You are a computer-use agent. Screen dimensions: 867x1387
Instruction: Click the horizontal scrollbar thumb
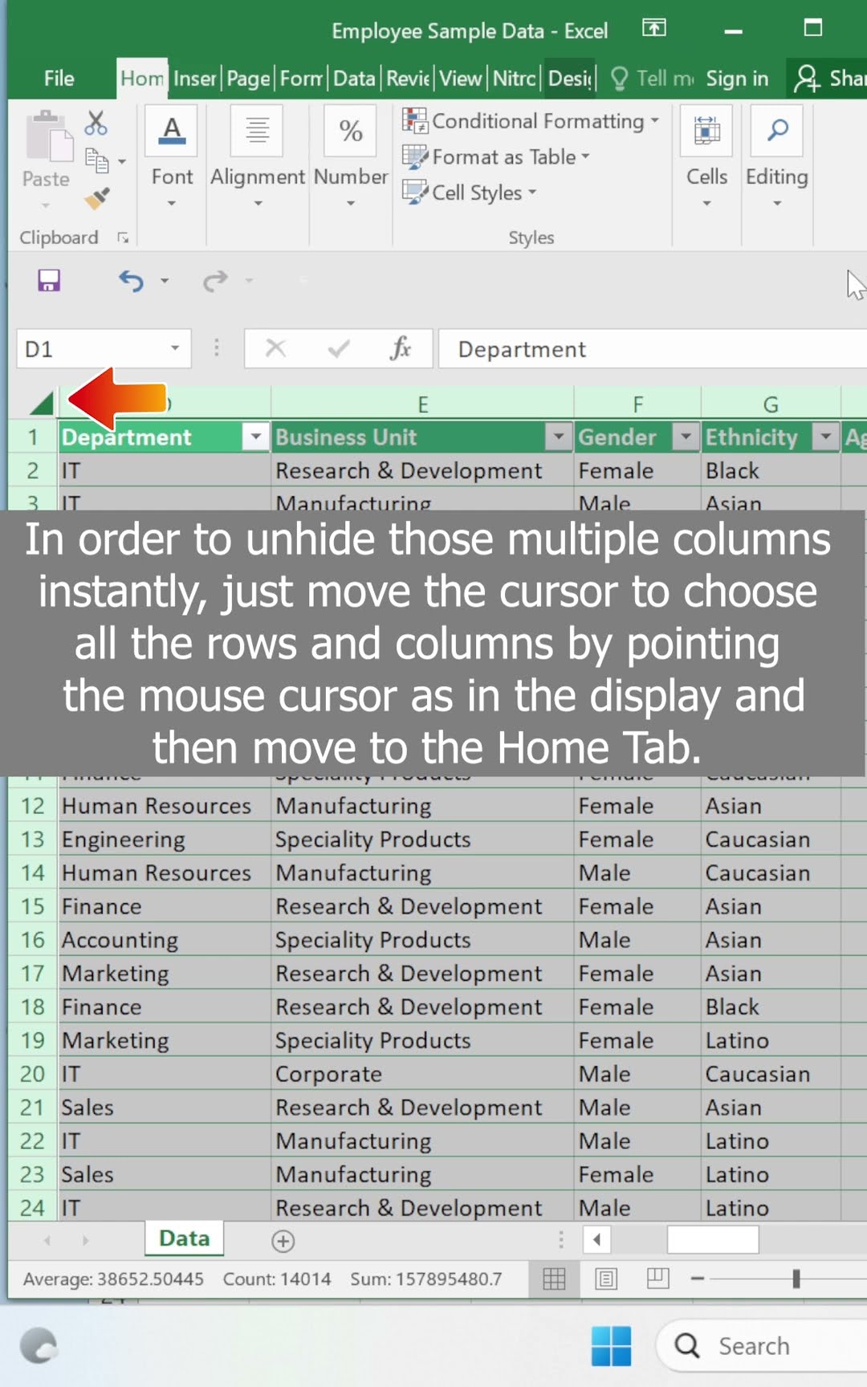pos(713,1239)
